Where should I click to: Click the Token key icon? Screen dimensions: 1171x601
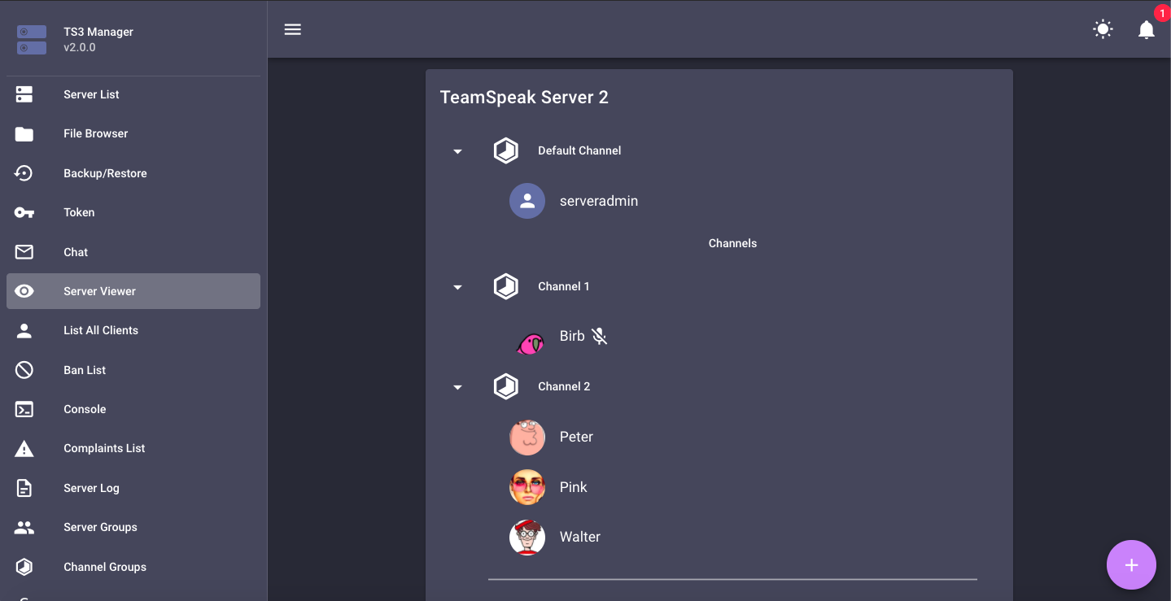[24, 212]
